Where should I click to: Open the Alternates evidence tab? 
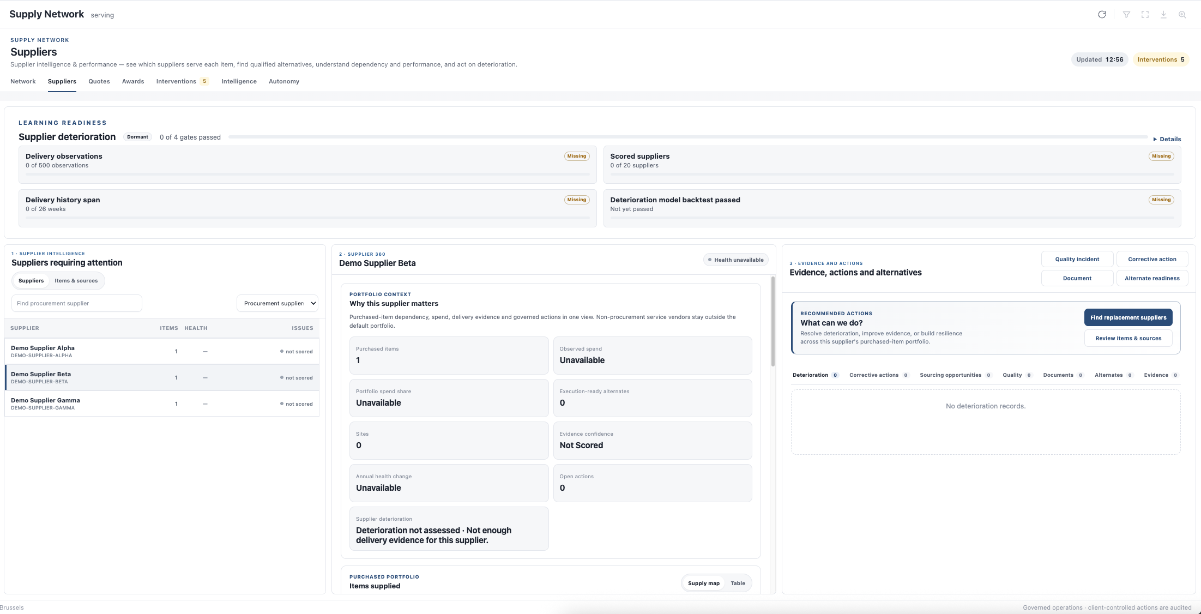[1114, 375]
